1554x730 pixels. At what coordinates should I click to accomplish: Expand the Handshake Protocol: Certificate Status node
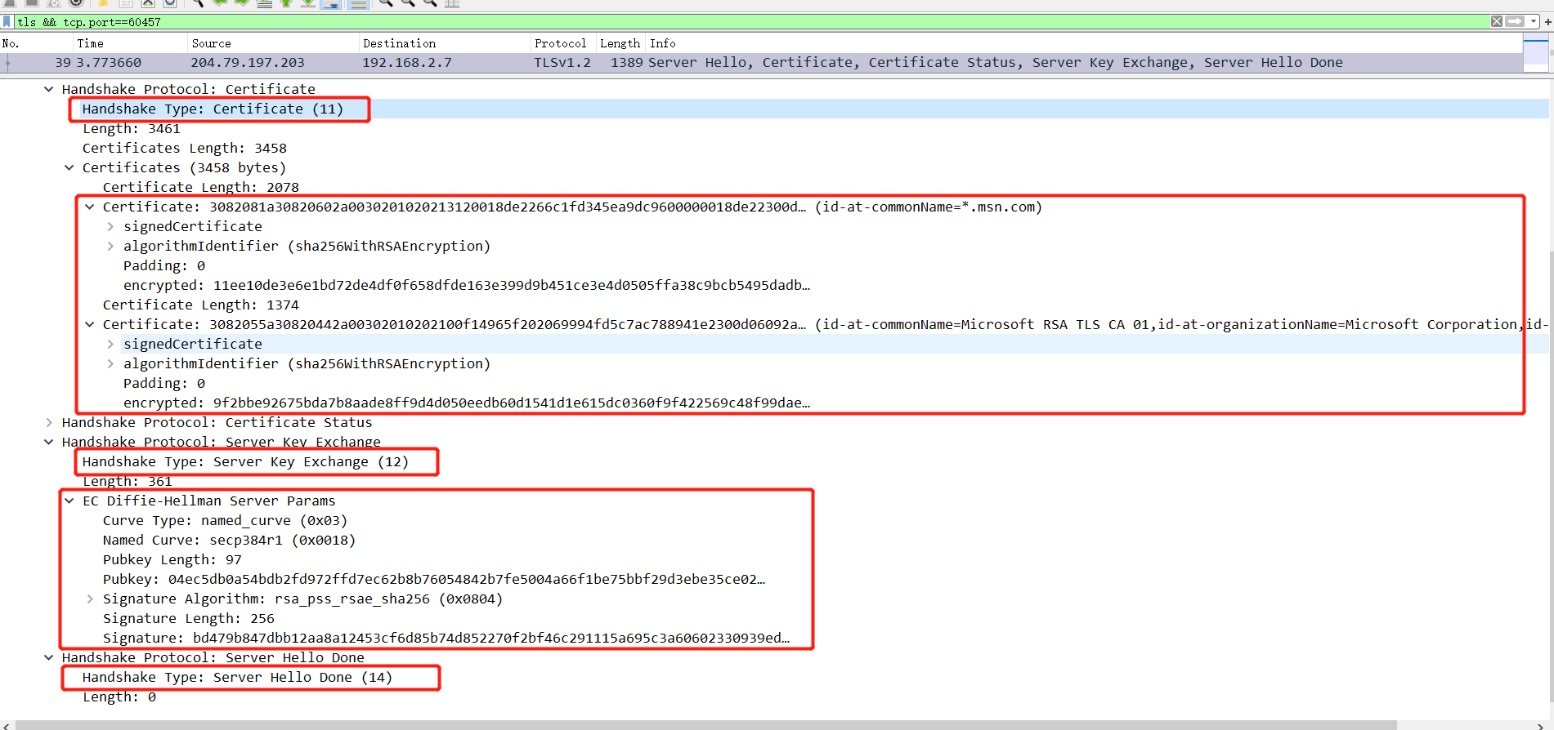coord(49,422)
